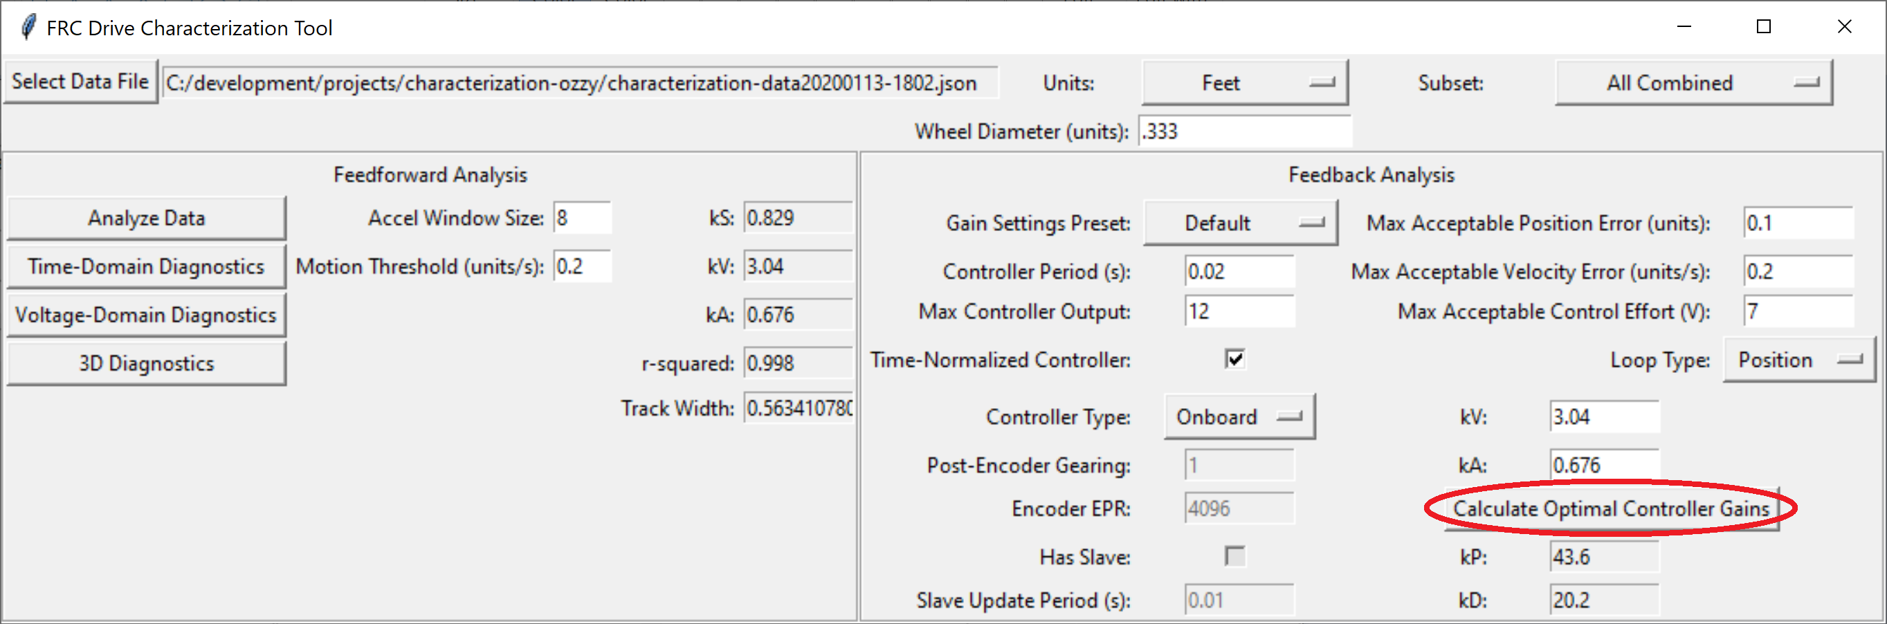Select the Wheel Diameter input field

(1245, 131)
